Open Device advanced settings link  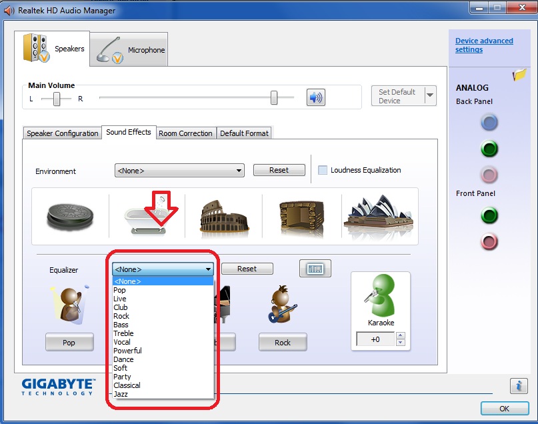pyautogui.click(x=484, y=45)
